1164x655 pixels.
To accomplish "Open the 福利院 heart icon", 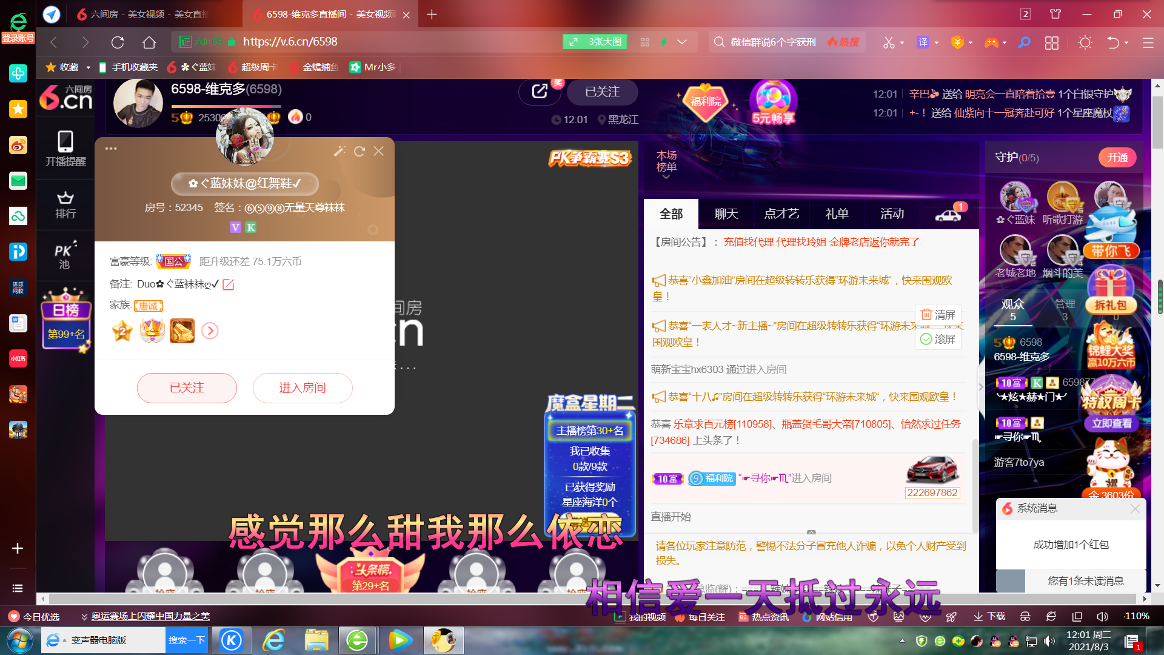I will click(x=706, y=101).
